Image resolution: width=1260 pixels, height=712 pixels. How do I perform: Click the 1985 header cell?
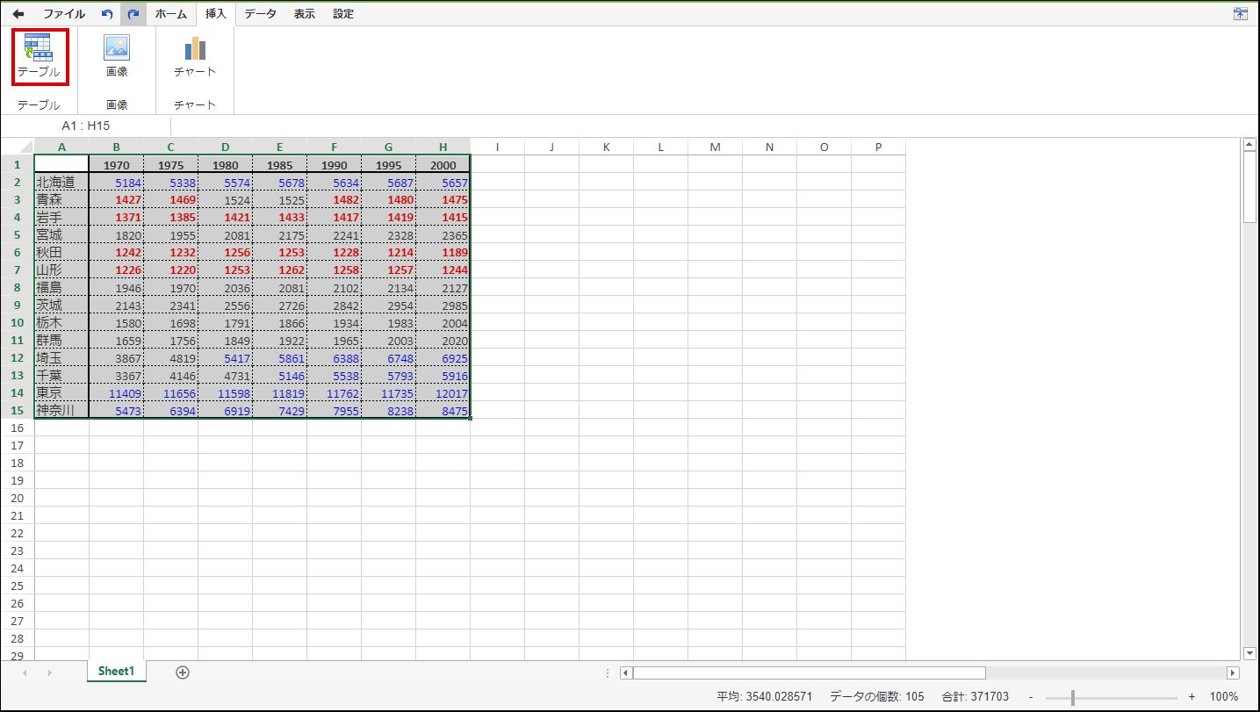pyautogui.click(x=279, y=164)
